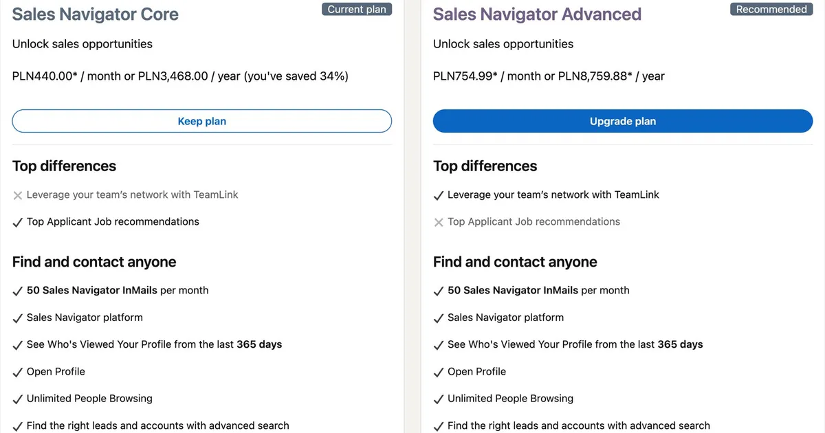Click Core plan's Unlock sales opportunities subtitle
The image size is (825, 433).
tap(82, 44)
